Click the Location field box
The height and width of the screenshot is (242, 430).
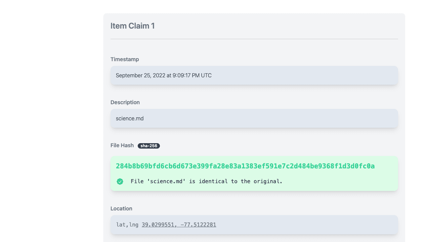(x=254, y=225)
